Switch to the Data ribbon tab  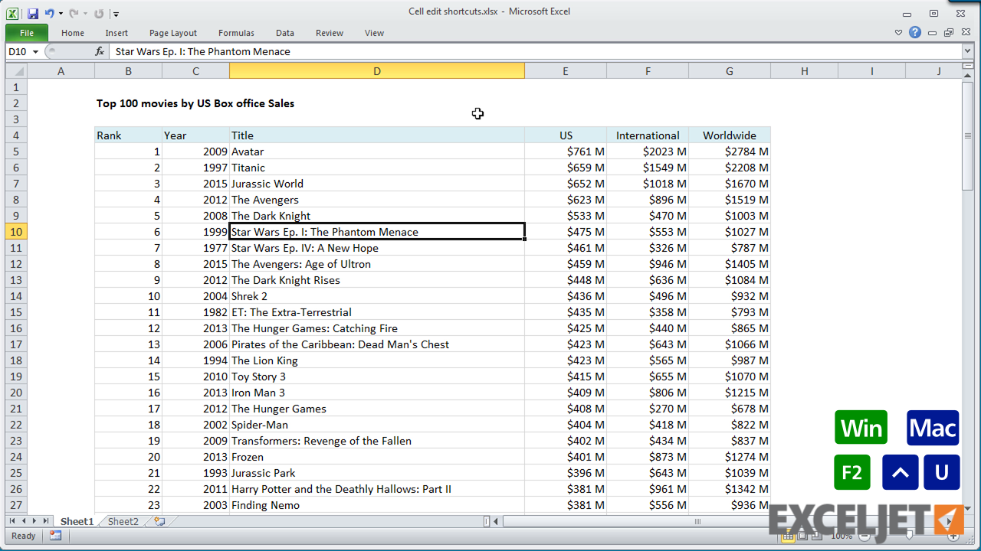[x=285, y=33]
